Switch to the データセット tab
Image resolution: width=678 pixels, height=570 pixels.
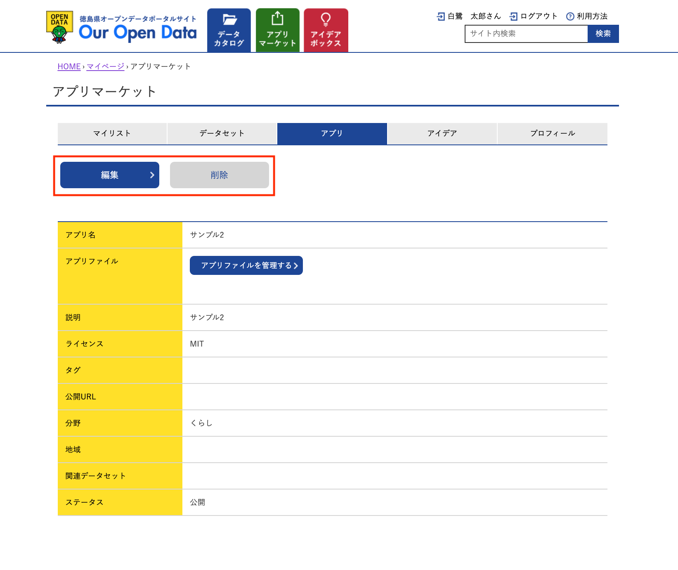click(222, 133)
